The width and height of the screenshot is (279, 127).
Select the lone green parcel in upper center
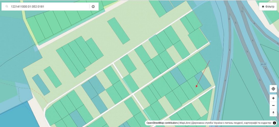118,31
